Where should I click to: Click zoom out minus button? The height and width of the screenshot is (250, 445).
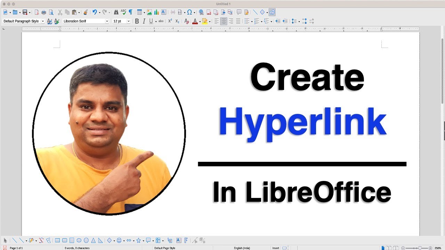[x=403, y=248]
